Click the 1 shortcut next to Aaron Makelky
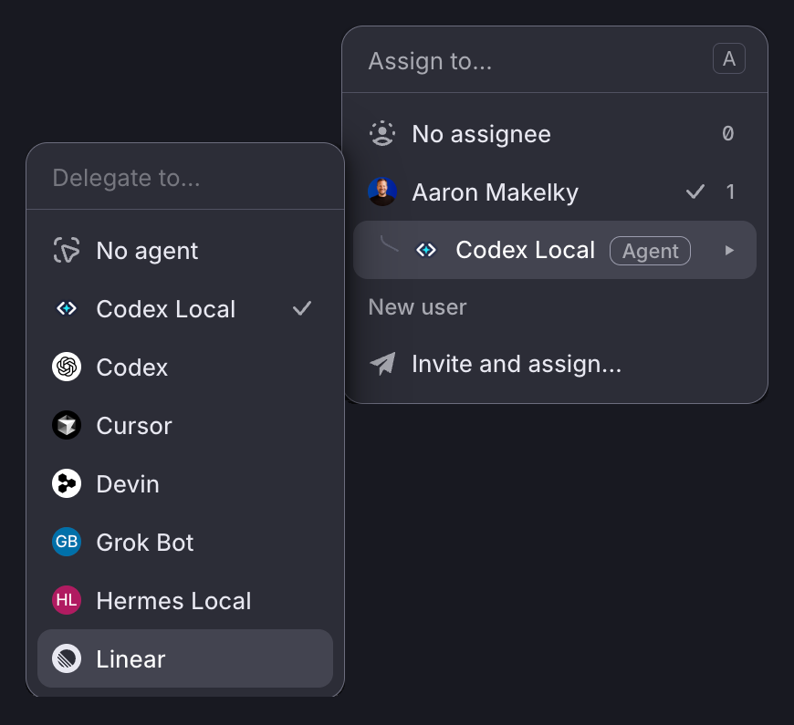Image resolution: width=794 pixels, height=725 pixels. pos(730,192)
